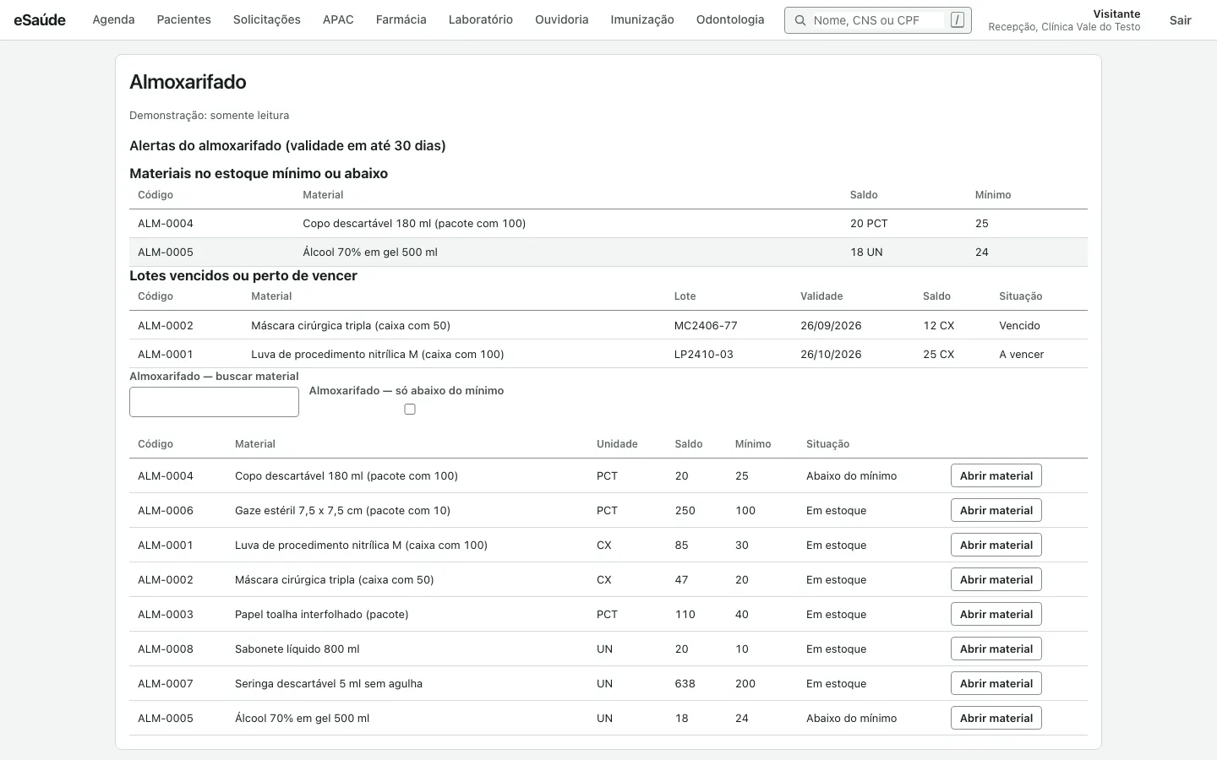
Task: Click saldo value 250 for Gaze estéril
Action: point(685,510)
